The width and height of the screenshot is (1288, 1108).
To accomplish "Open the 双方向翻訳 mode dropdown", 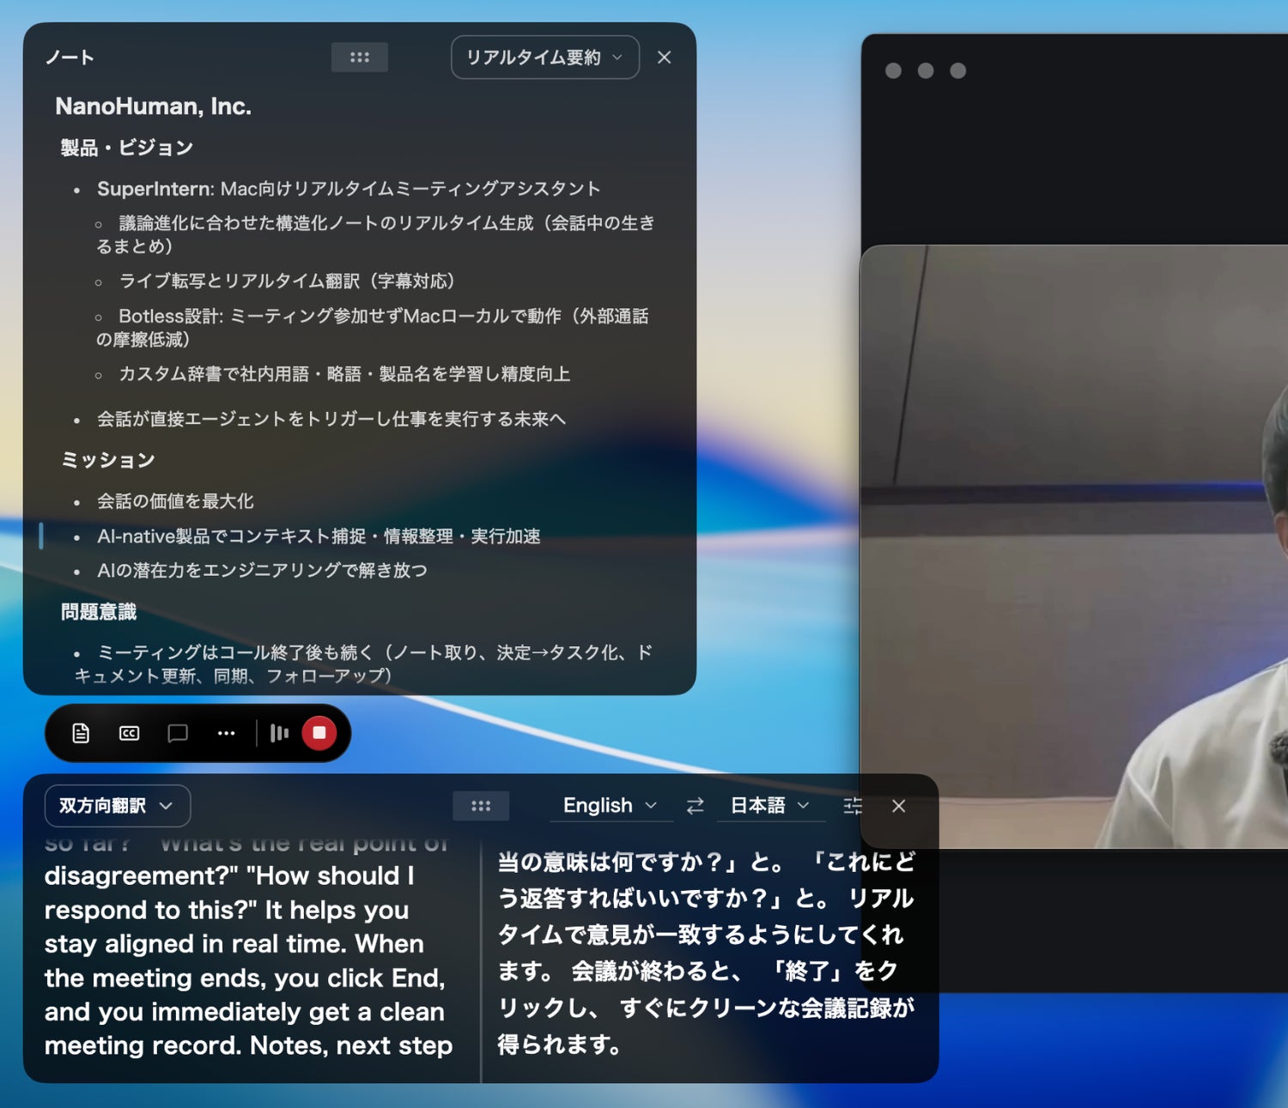I will tap(118, 806).
